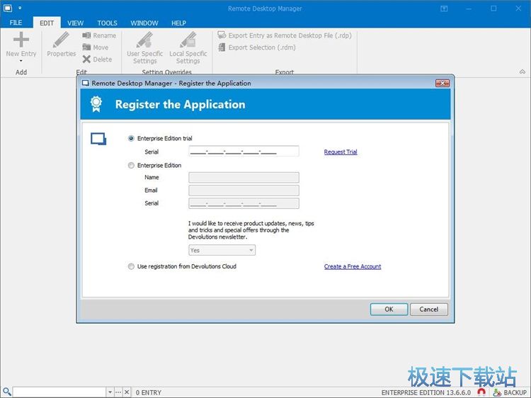
Task: Click the BACKUP icon in the status bar
Action: pyautogui.click(x=497, y=392)
